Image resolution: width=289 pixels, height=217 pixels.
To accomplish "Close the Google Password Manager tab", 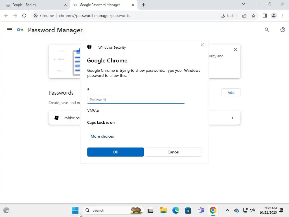I will point(133,5).
